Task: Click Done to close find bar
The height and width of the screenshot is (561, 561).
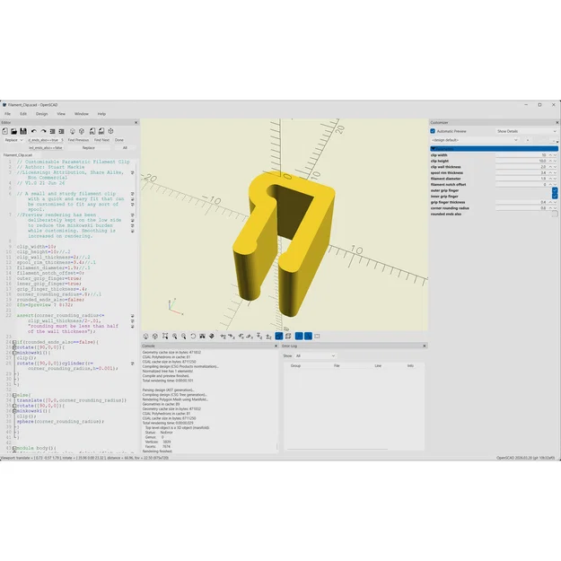Action: pos(119,140)
